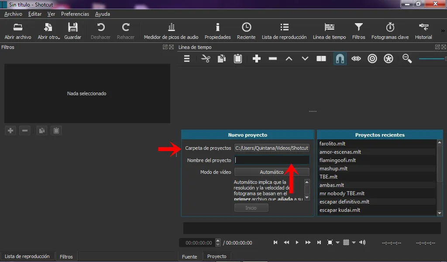Choose the Carpeta de proyectos folder path
Viewport: 447px width, 262px height.
pos(272,148)
